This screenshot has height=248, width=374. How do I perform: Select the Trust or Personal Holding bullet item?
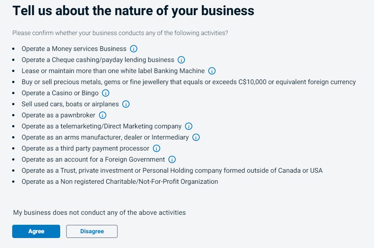click(172, 170)
